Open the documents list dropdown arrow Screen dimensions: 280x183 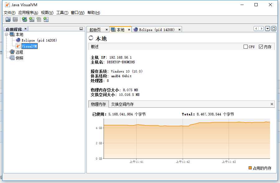268,29
